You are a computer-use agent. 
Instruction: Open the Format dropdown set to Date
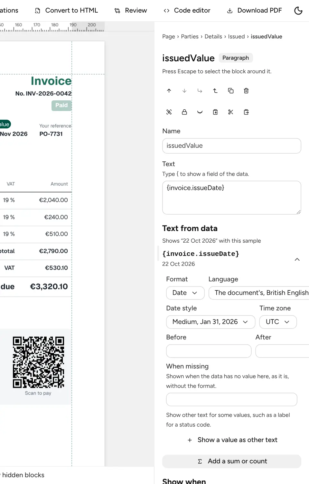(185, 293)
